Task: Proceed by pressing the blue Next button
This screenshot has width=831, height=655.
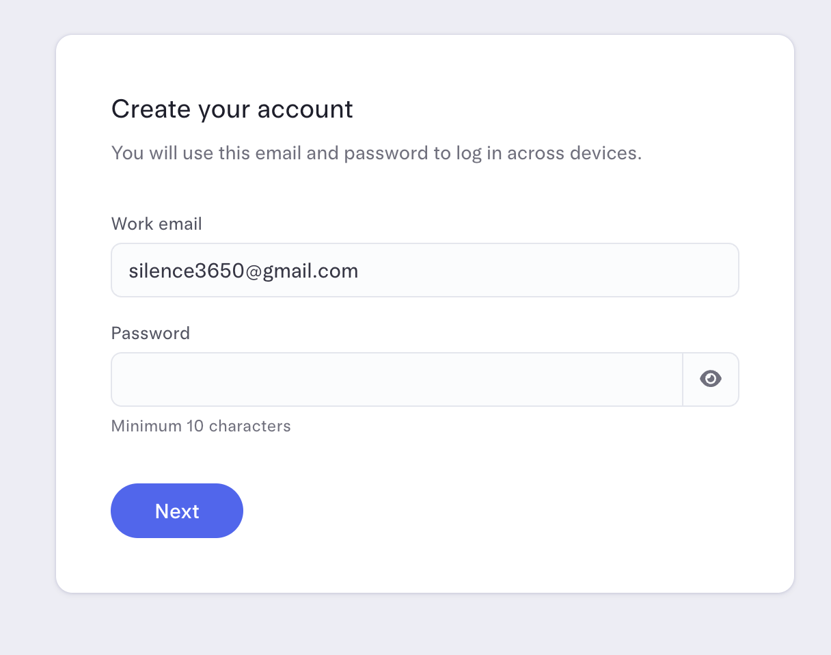Action: [x=177, y=511]
